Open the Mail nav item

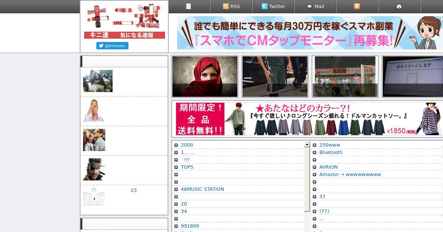tap(315, 6)
